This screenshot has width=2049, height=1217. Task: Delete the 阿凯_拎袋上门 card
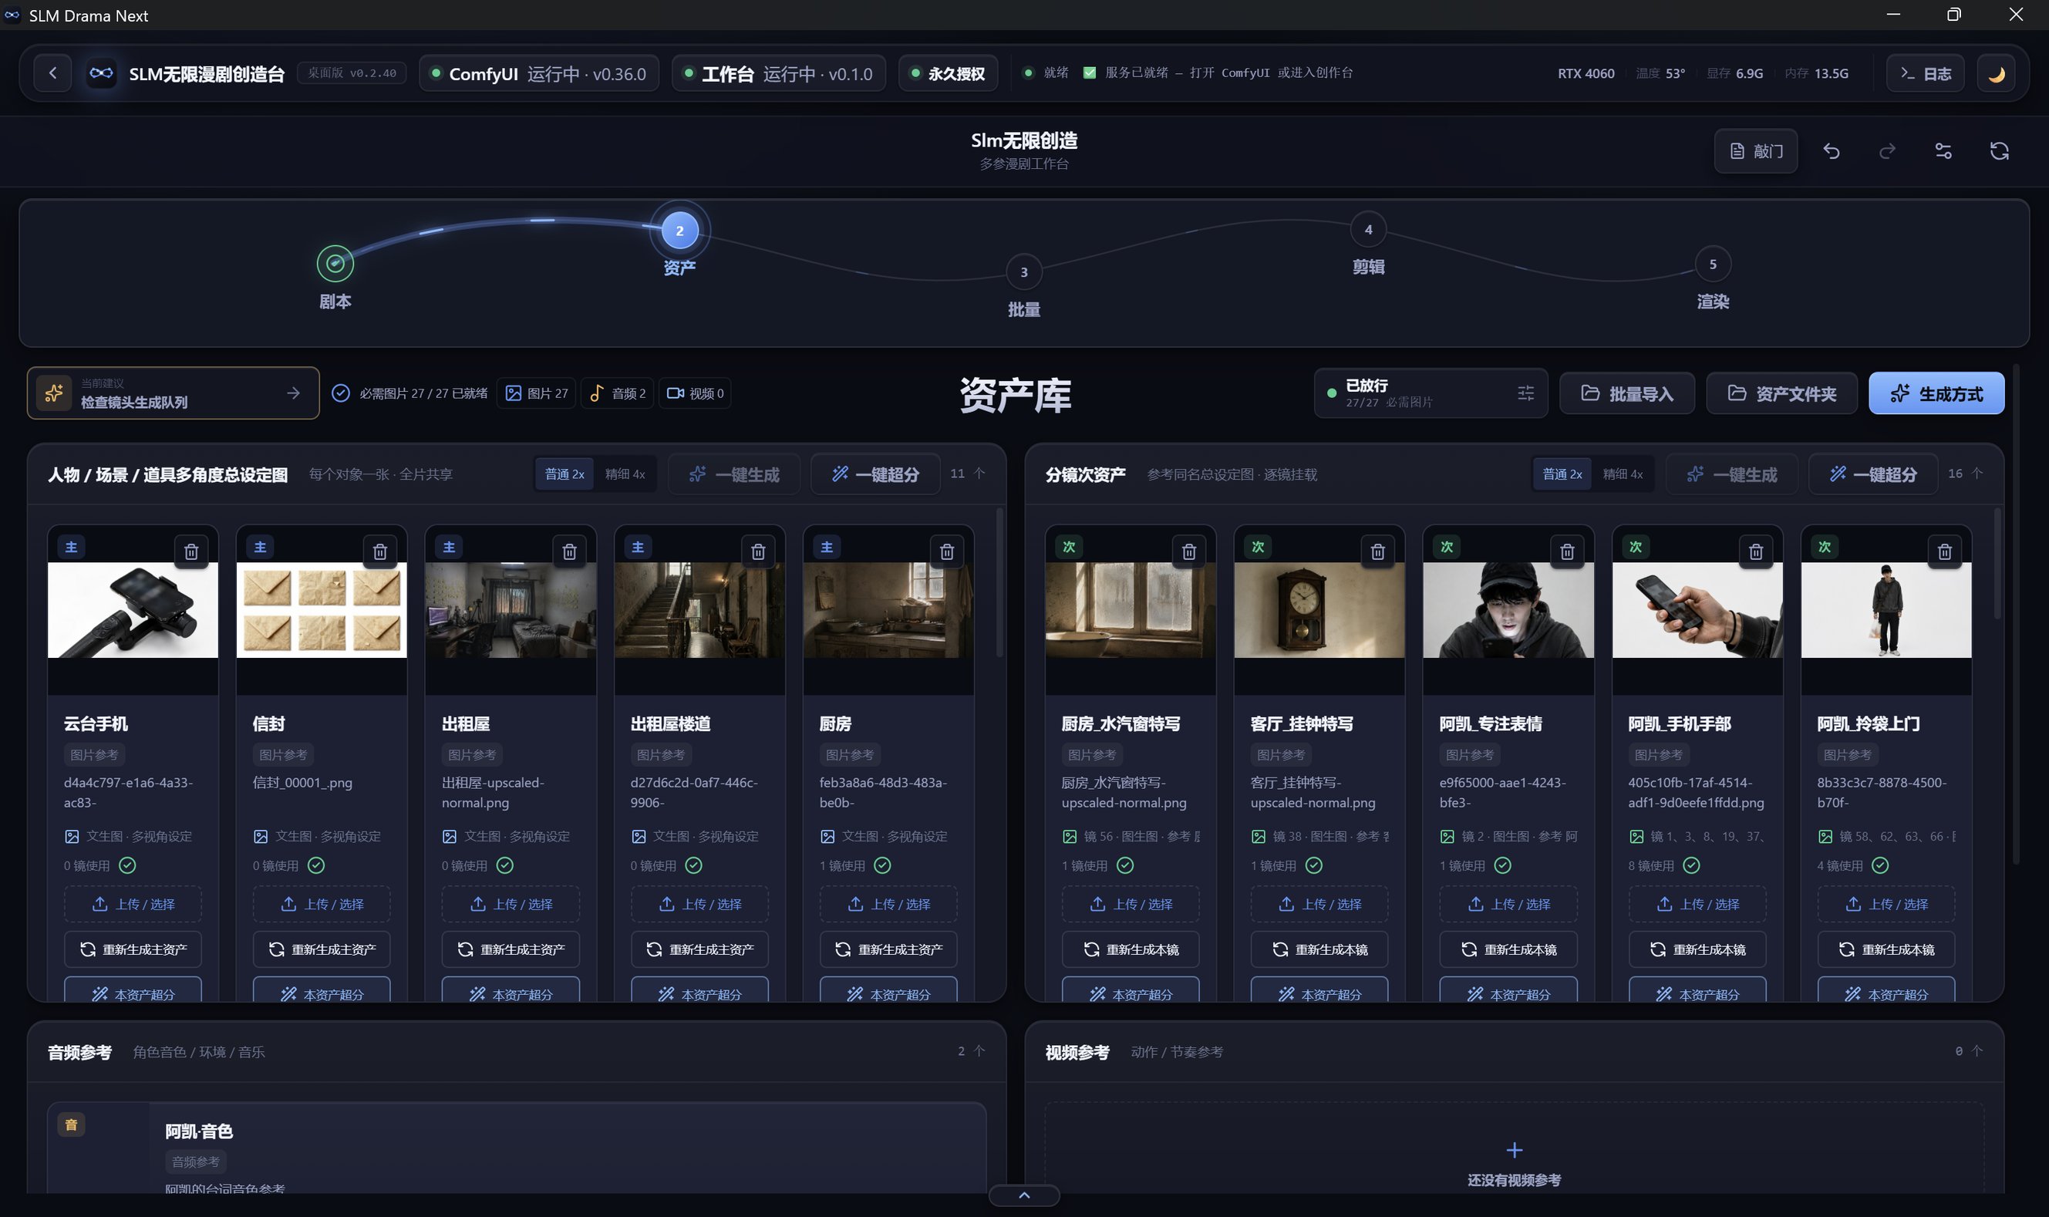tap(1944, 551)
